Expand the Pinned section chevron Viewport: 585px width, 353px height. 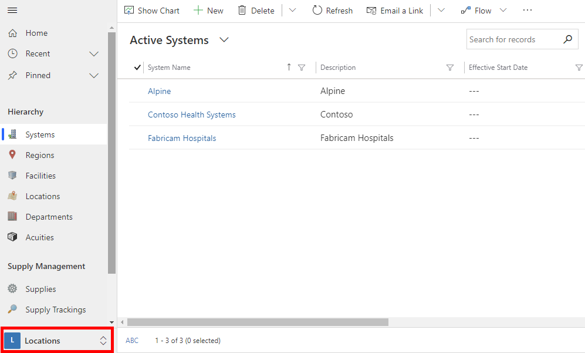point(94,75)
